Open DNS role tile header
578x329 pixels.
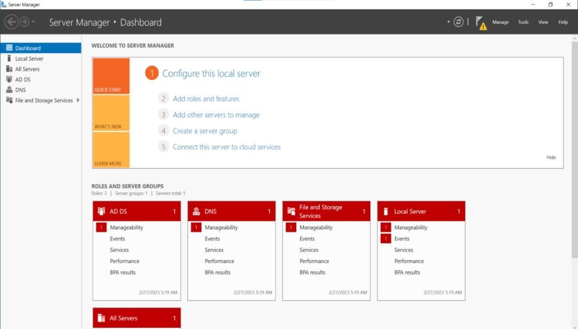point(232,212)
